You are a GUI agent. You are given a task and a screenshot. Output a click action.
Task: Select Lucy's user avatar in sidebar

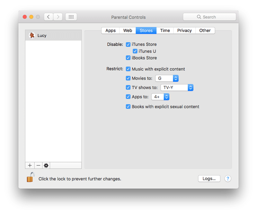[32, 35]
